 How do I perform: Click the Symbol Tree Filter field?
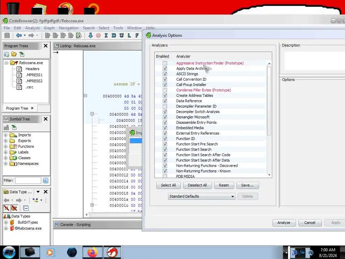[x=28, y=181]
